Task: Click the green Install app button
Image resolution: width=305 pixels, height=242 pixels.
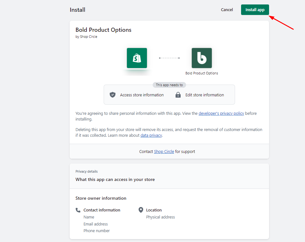Action: 255,10
